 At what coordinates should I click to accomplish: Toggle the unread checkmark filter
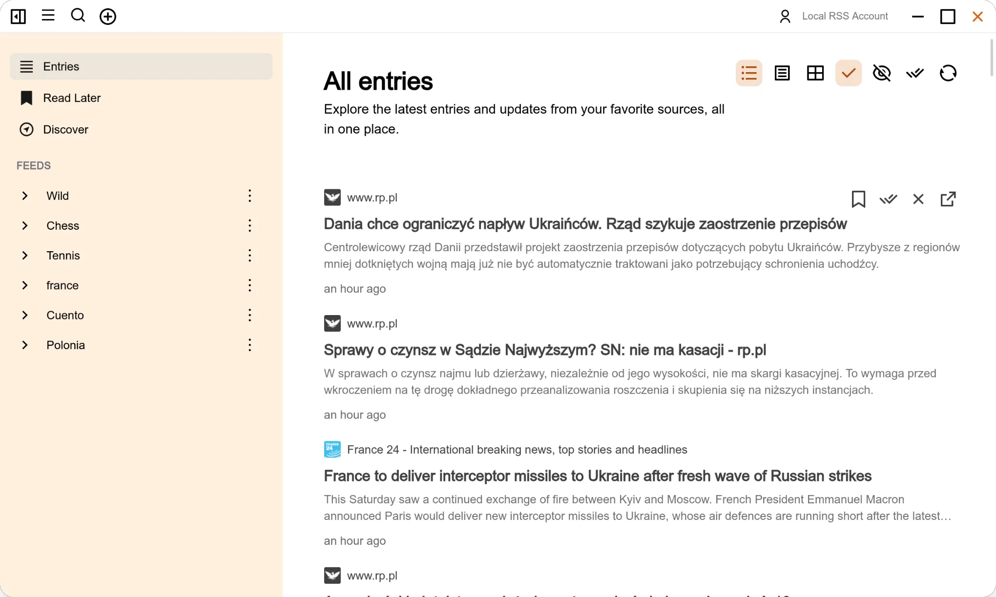pos(848,73)
